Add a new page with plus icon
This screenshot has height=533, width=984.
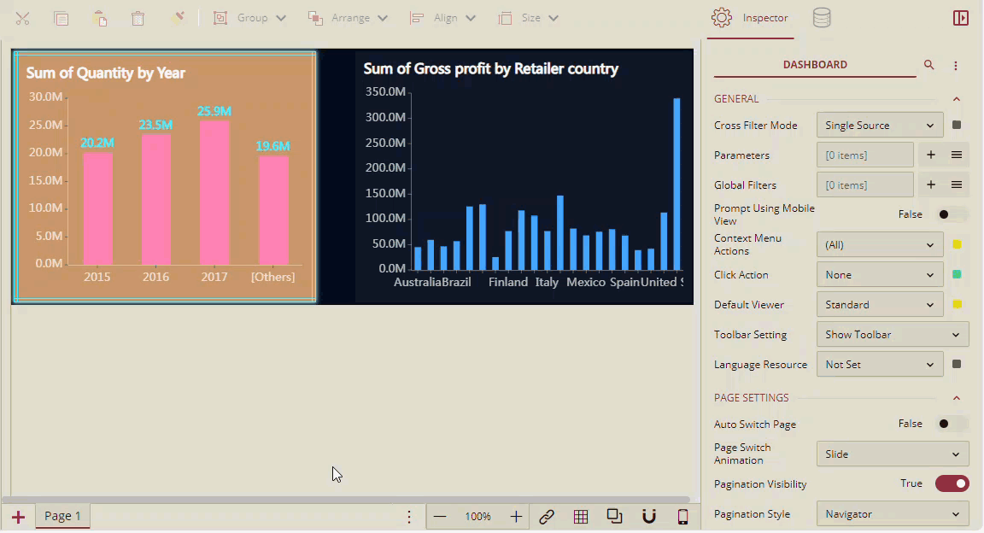click(18, 517)
